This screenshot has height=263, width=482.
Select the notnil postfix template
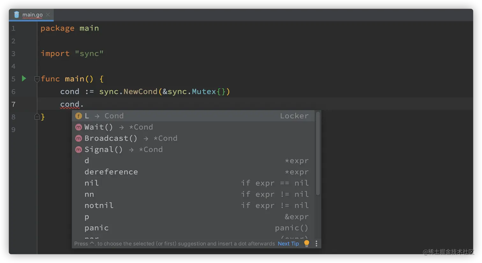click(193, 205)
